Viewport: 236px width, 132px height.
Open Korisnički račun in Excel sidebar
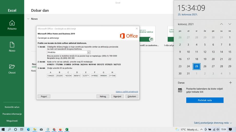(x=12, y=107)
